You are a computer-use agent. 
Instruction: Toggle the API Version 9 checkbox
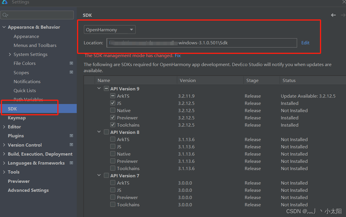tap(106, 89)
